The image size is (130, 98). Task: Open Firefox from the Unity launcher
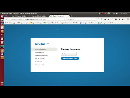(x=2, y=24)
